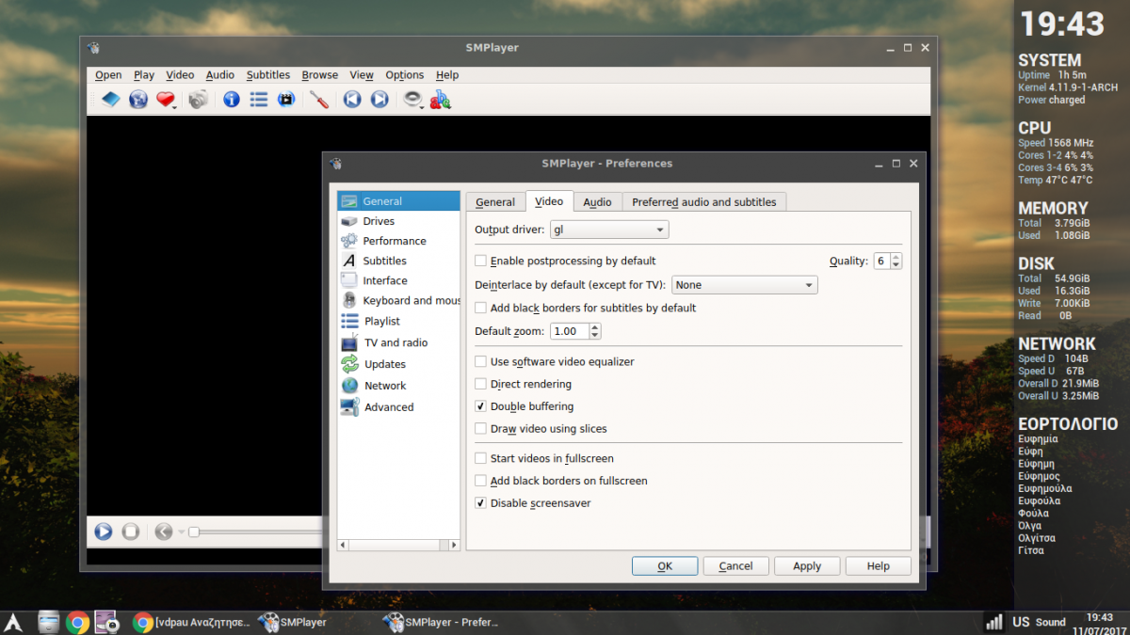The height and width of the screenshot is (635, 1130).
Task: Click the Default zoom input field
Action: (x=571, y=331)
